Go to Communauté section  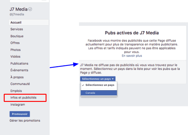[20, 84]
